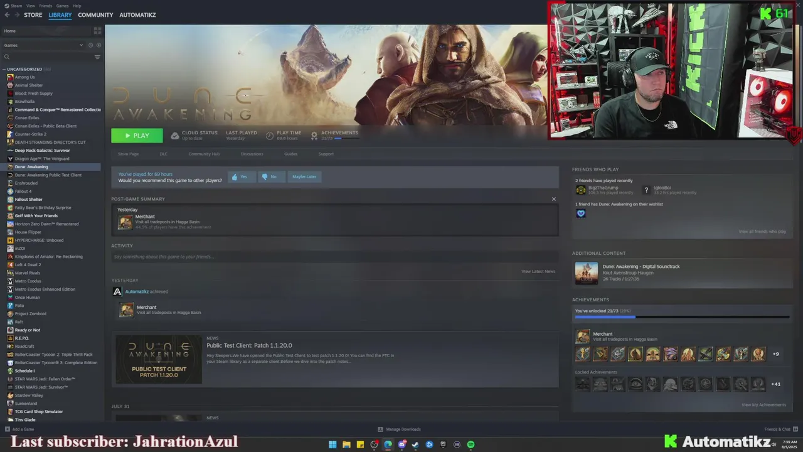This screenshot has height=452, width=803.
Task: Open the Support link
Action: click(x=326, y=154)
